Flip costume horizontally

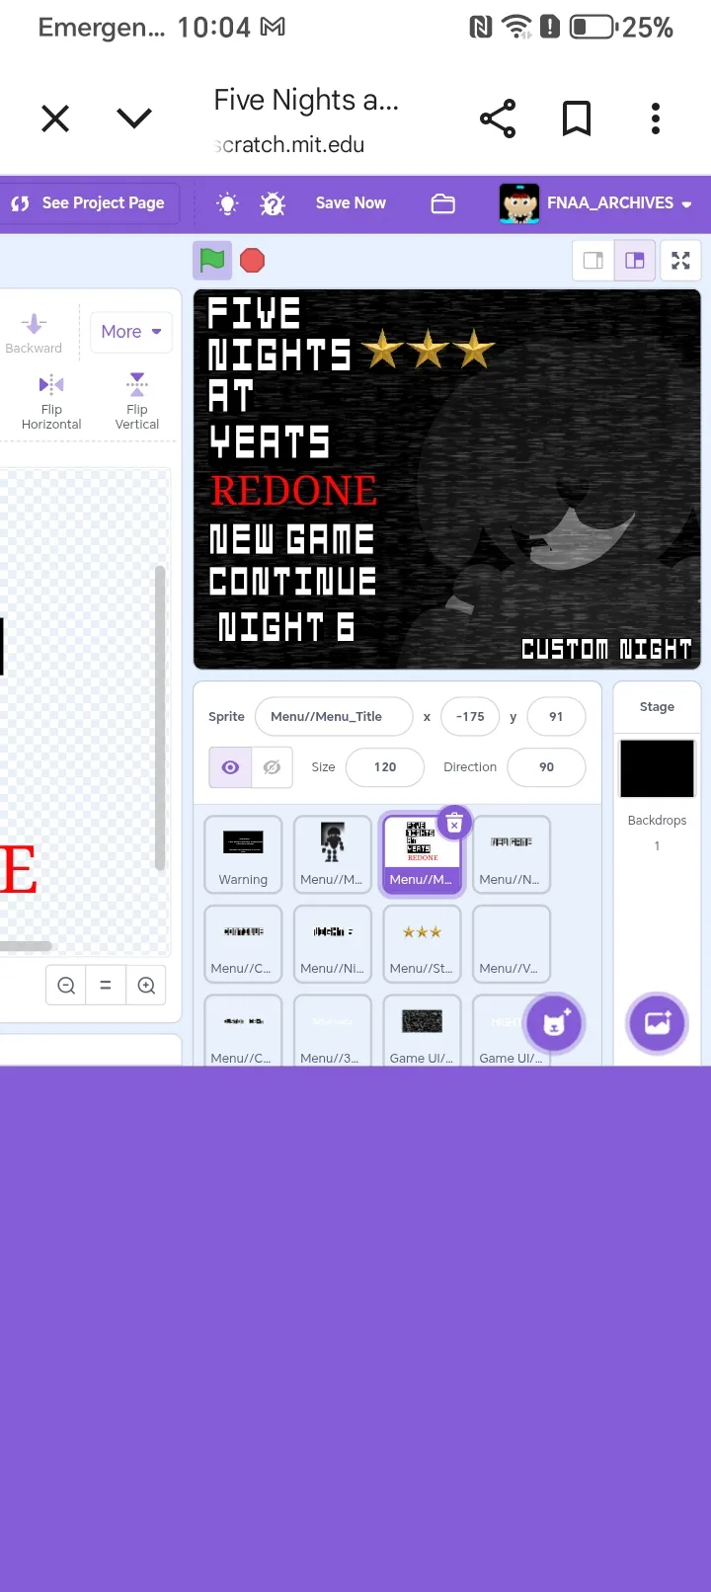(51, 402)
